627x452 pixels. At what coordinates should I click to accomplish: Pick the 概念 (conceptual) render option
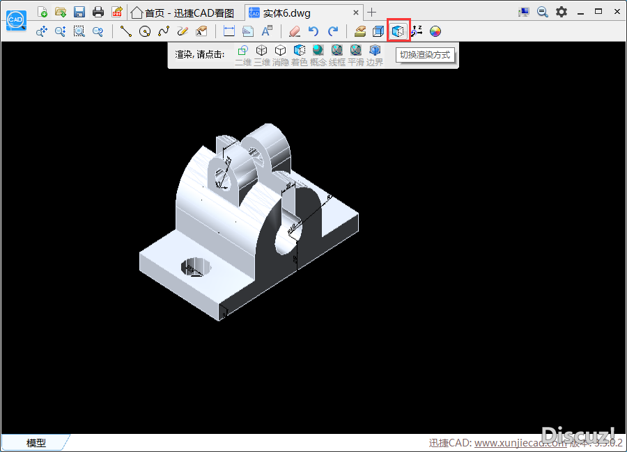pos(318,51)
